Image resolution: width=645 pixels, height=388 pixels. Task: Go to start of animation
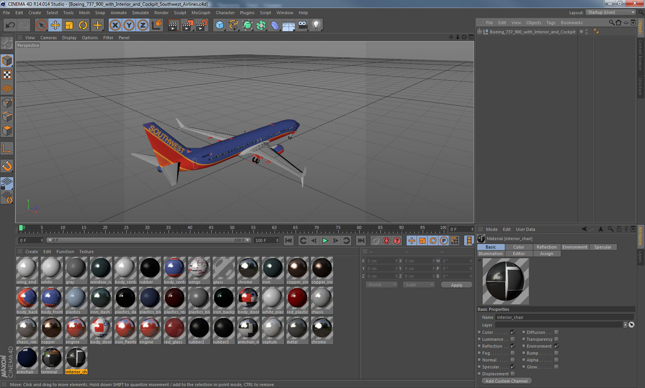click(289, 240)
